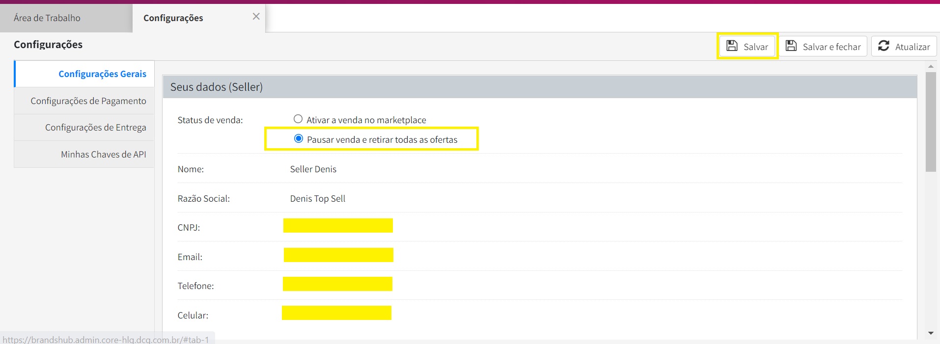Click scrollbar down arrow
The width and height of the screenshot is (940, 344).
coord(931,333)
